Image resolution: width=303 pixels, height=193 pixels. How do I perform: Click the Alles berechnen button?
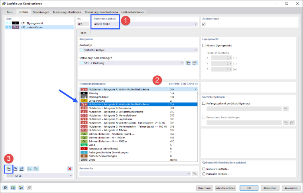click(x=226, y=188)
